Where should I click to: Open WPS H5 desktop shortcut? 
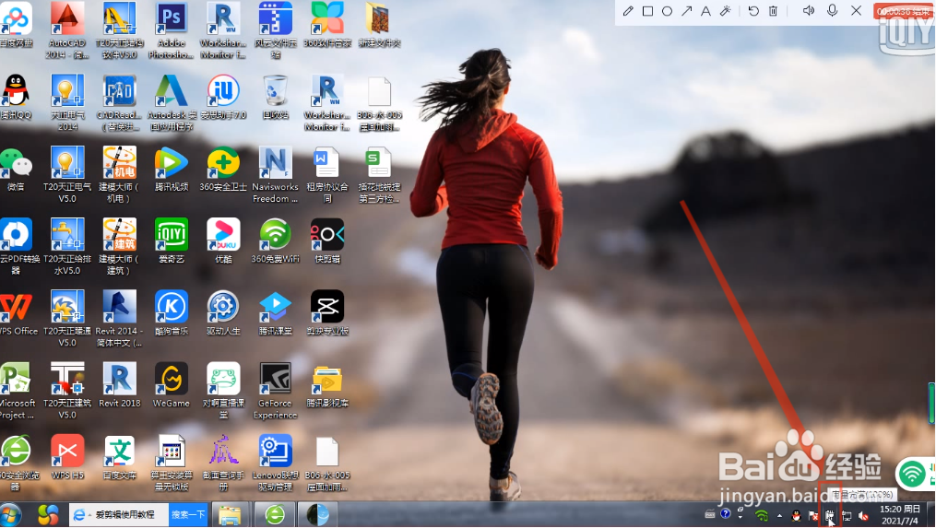[x=67, y=457]
